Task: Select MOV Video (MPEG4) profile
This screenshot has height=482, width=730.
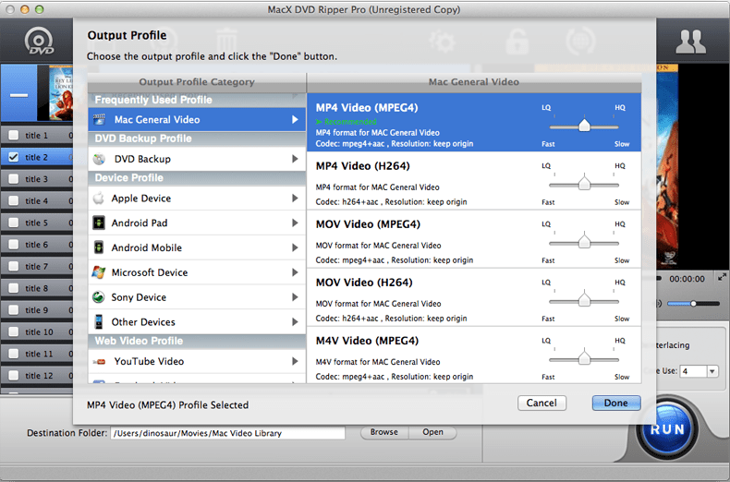Action: pos(473,239)
